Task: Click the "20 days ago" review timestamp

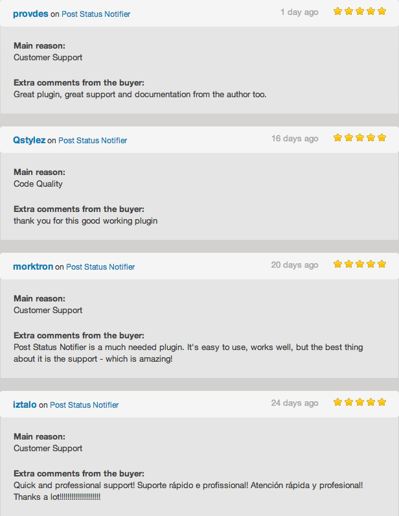Action: (295, 264)
